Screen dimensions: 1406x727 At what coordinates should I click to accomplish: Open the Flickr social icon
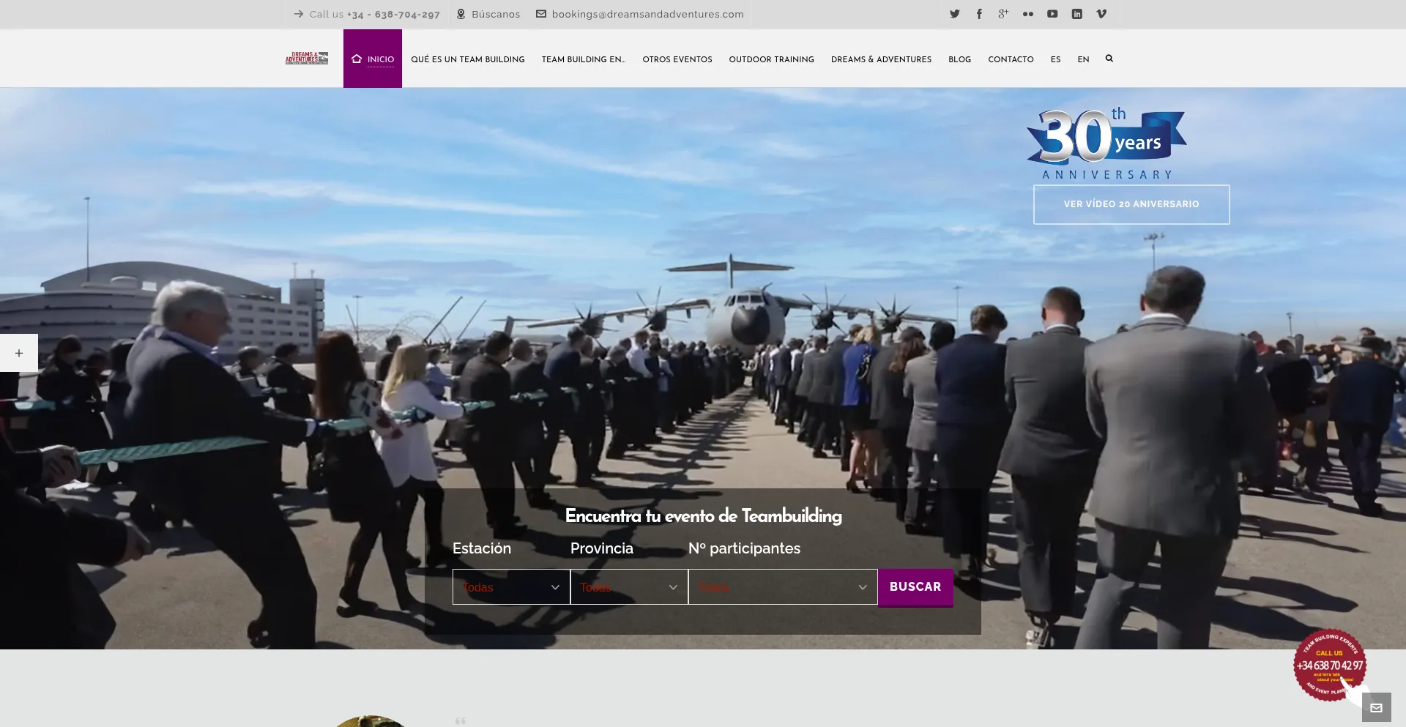pos(1028,14)
